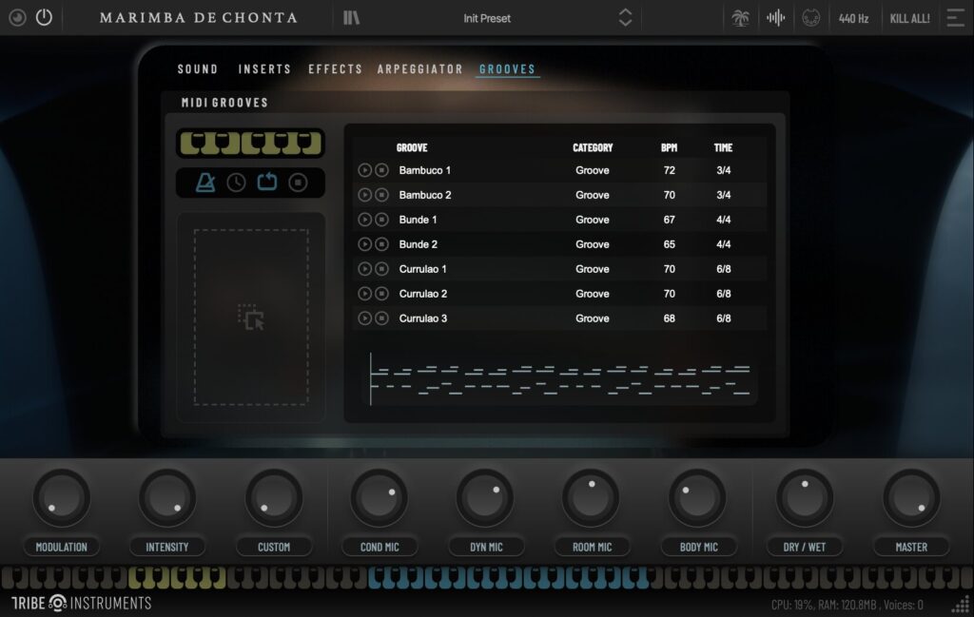Screen dimensions: 974x617
Task: Click the mini keyboard above groove controls
Action: 251,144
